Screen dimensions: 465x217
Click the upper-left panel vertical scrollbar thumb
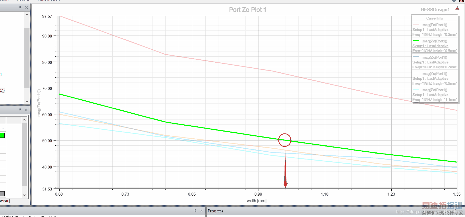(27, 58)
